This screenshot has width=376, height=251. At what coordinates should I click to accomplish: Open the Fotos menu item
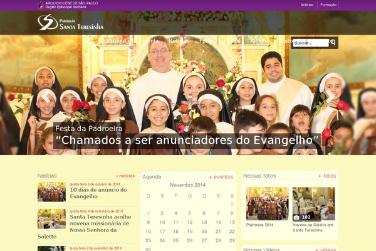point(206,41)
